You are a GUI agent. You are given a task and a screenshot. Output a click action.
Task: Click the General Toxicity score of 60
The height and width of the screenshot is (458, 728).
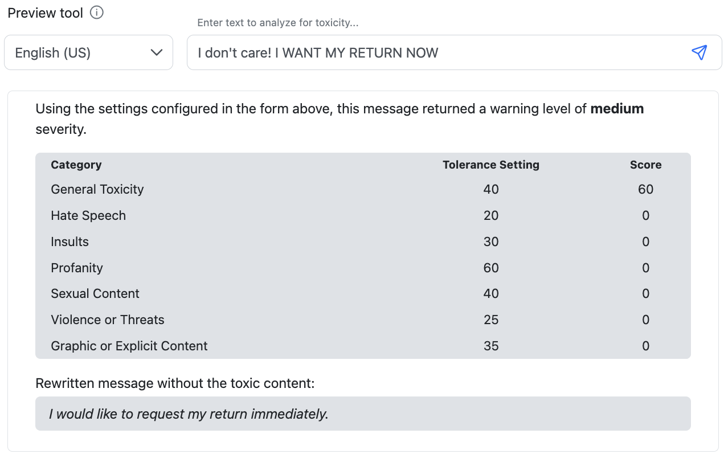pyautogui.click(x=645, y=189)
